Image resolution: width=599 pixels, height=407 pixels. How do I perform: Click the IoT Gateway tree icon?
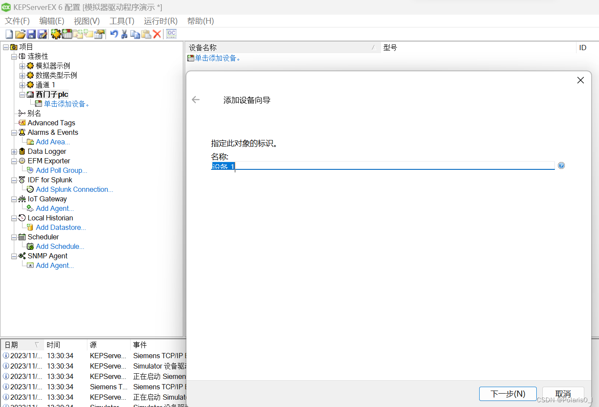22,199
